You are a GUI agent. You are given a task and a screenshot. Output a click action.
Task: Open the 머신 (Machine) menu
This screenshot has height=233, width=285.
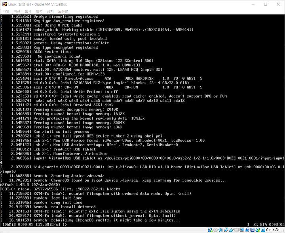coord(17,11)
